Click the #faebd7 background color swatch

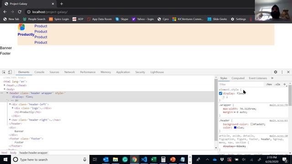tap(251, 124)
